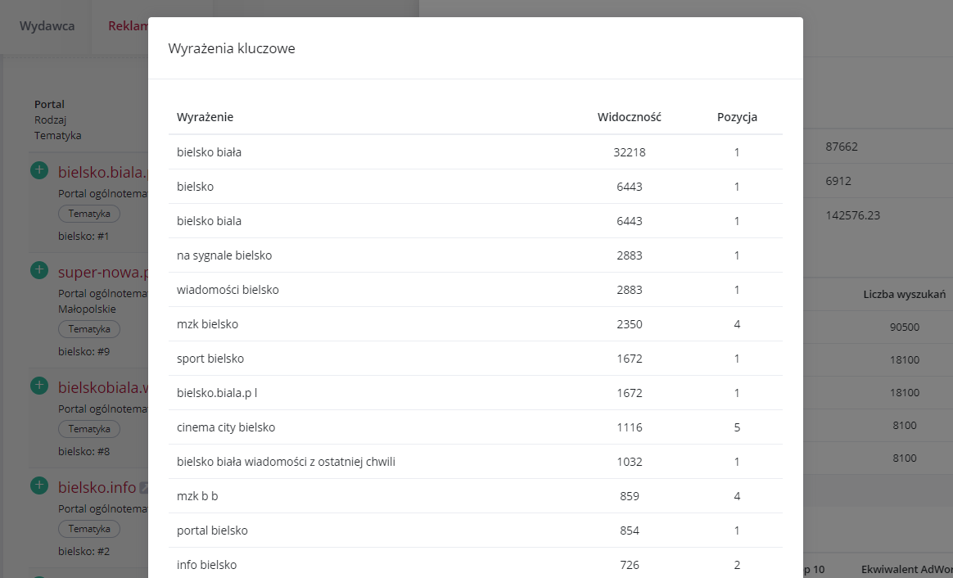
Task: Click value 142576.23 in background summary
Action: coord(853,215)
